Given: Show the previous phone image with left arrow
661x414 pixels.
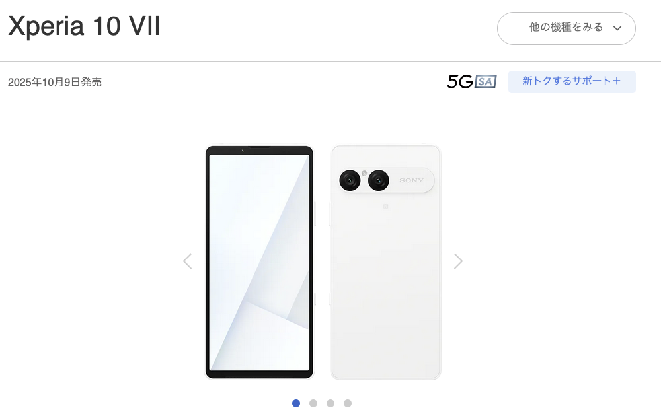Looking at the screenshot, I should pyautogui.click(x=187, y=261).
